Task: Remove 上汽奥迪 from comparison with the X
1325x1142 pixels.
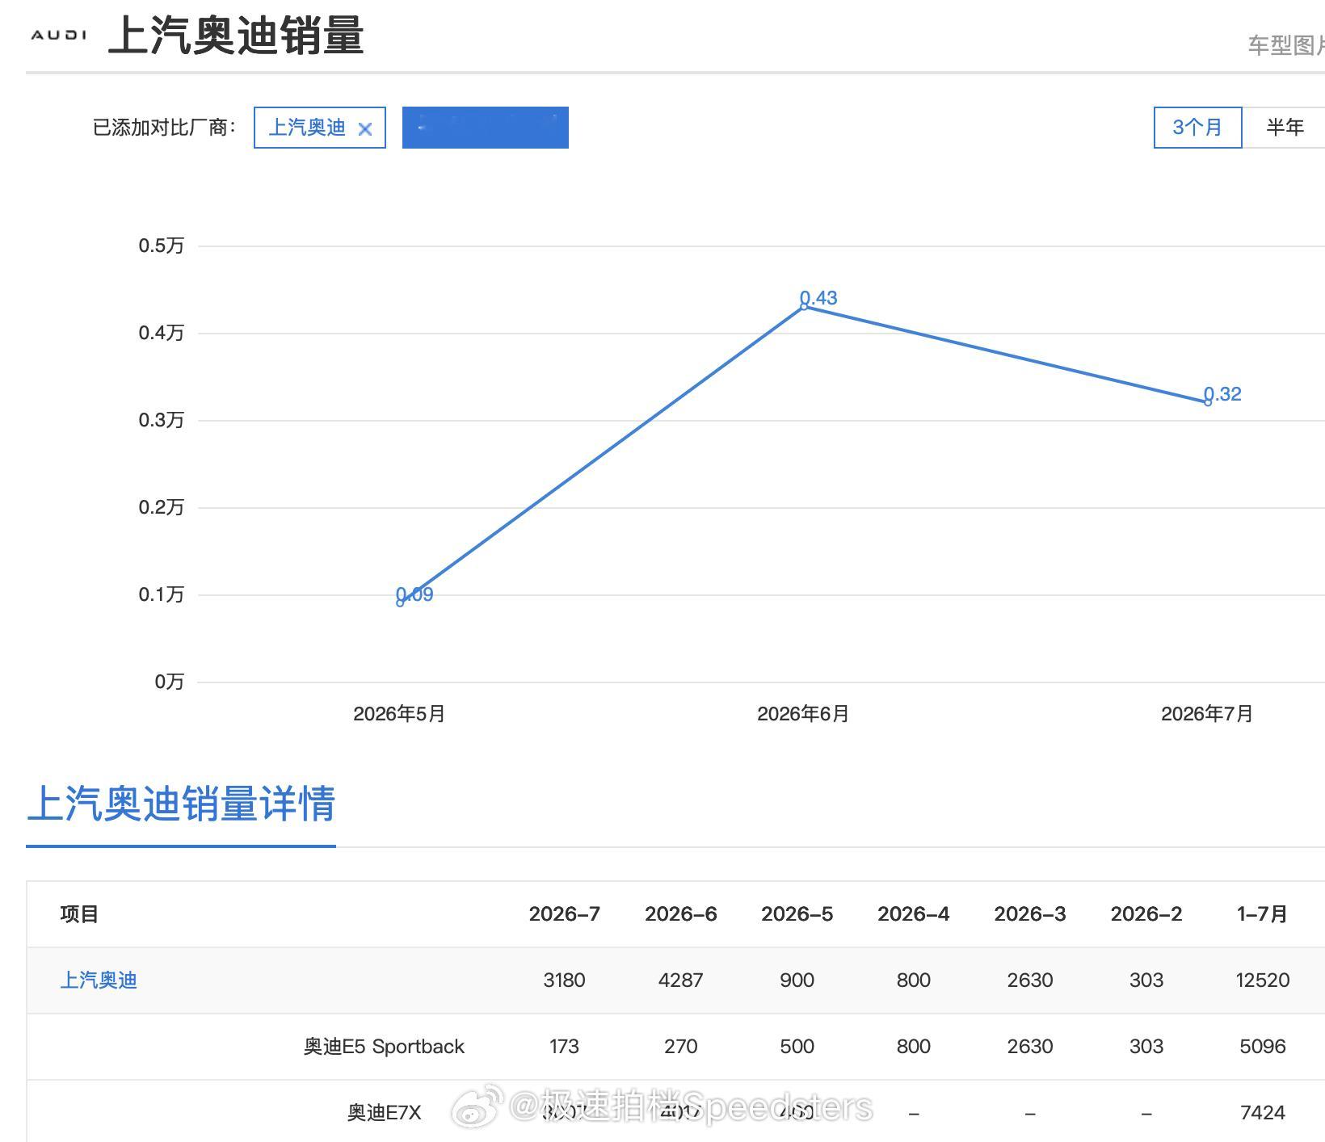Action: 365,128
